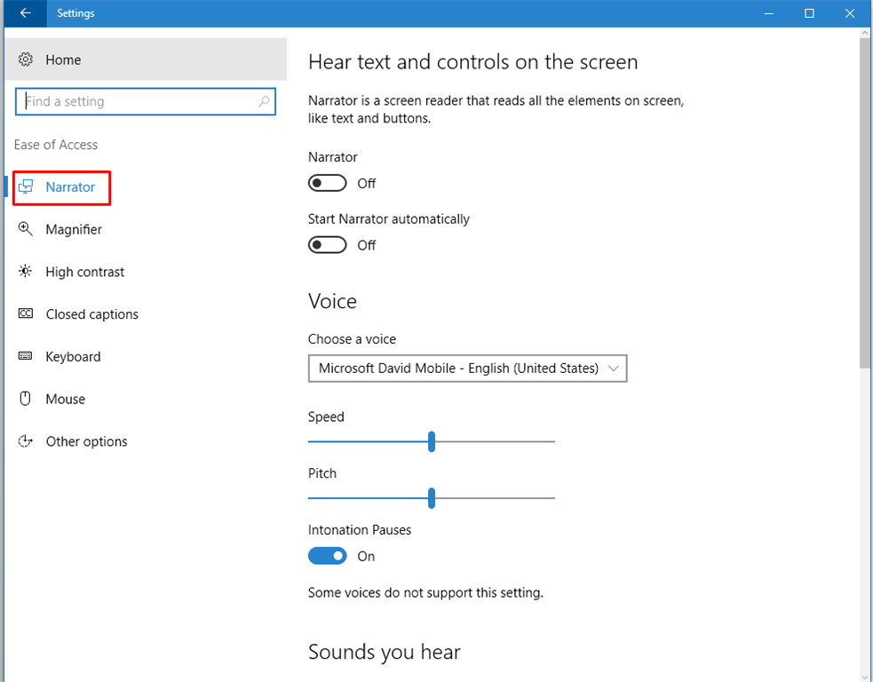The width and height of the screenshot is (873, 682).
Task: Click the search magnifier icon in the search box
Action: coord(264,101)
